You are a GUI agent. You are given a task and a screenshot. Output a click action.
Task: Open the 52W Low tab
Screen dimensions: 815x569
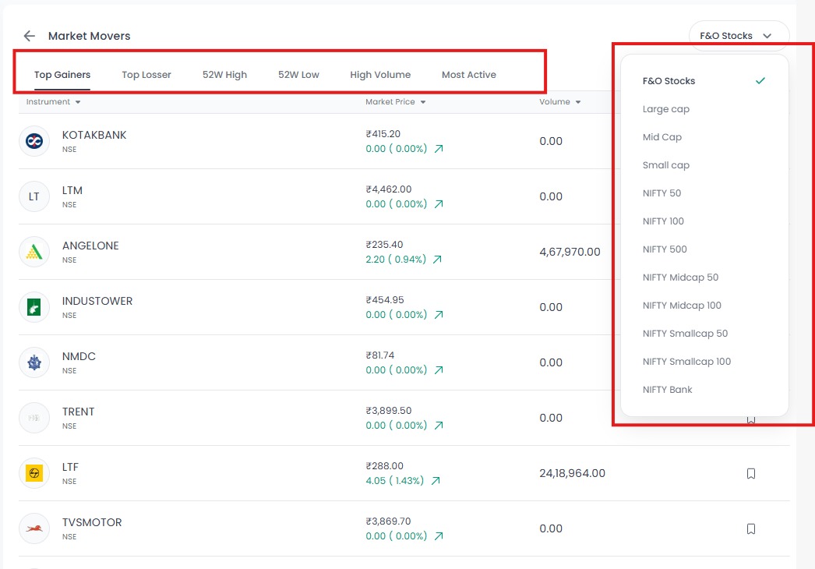click(x=299, y=75)
